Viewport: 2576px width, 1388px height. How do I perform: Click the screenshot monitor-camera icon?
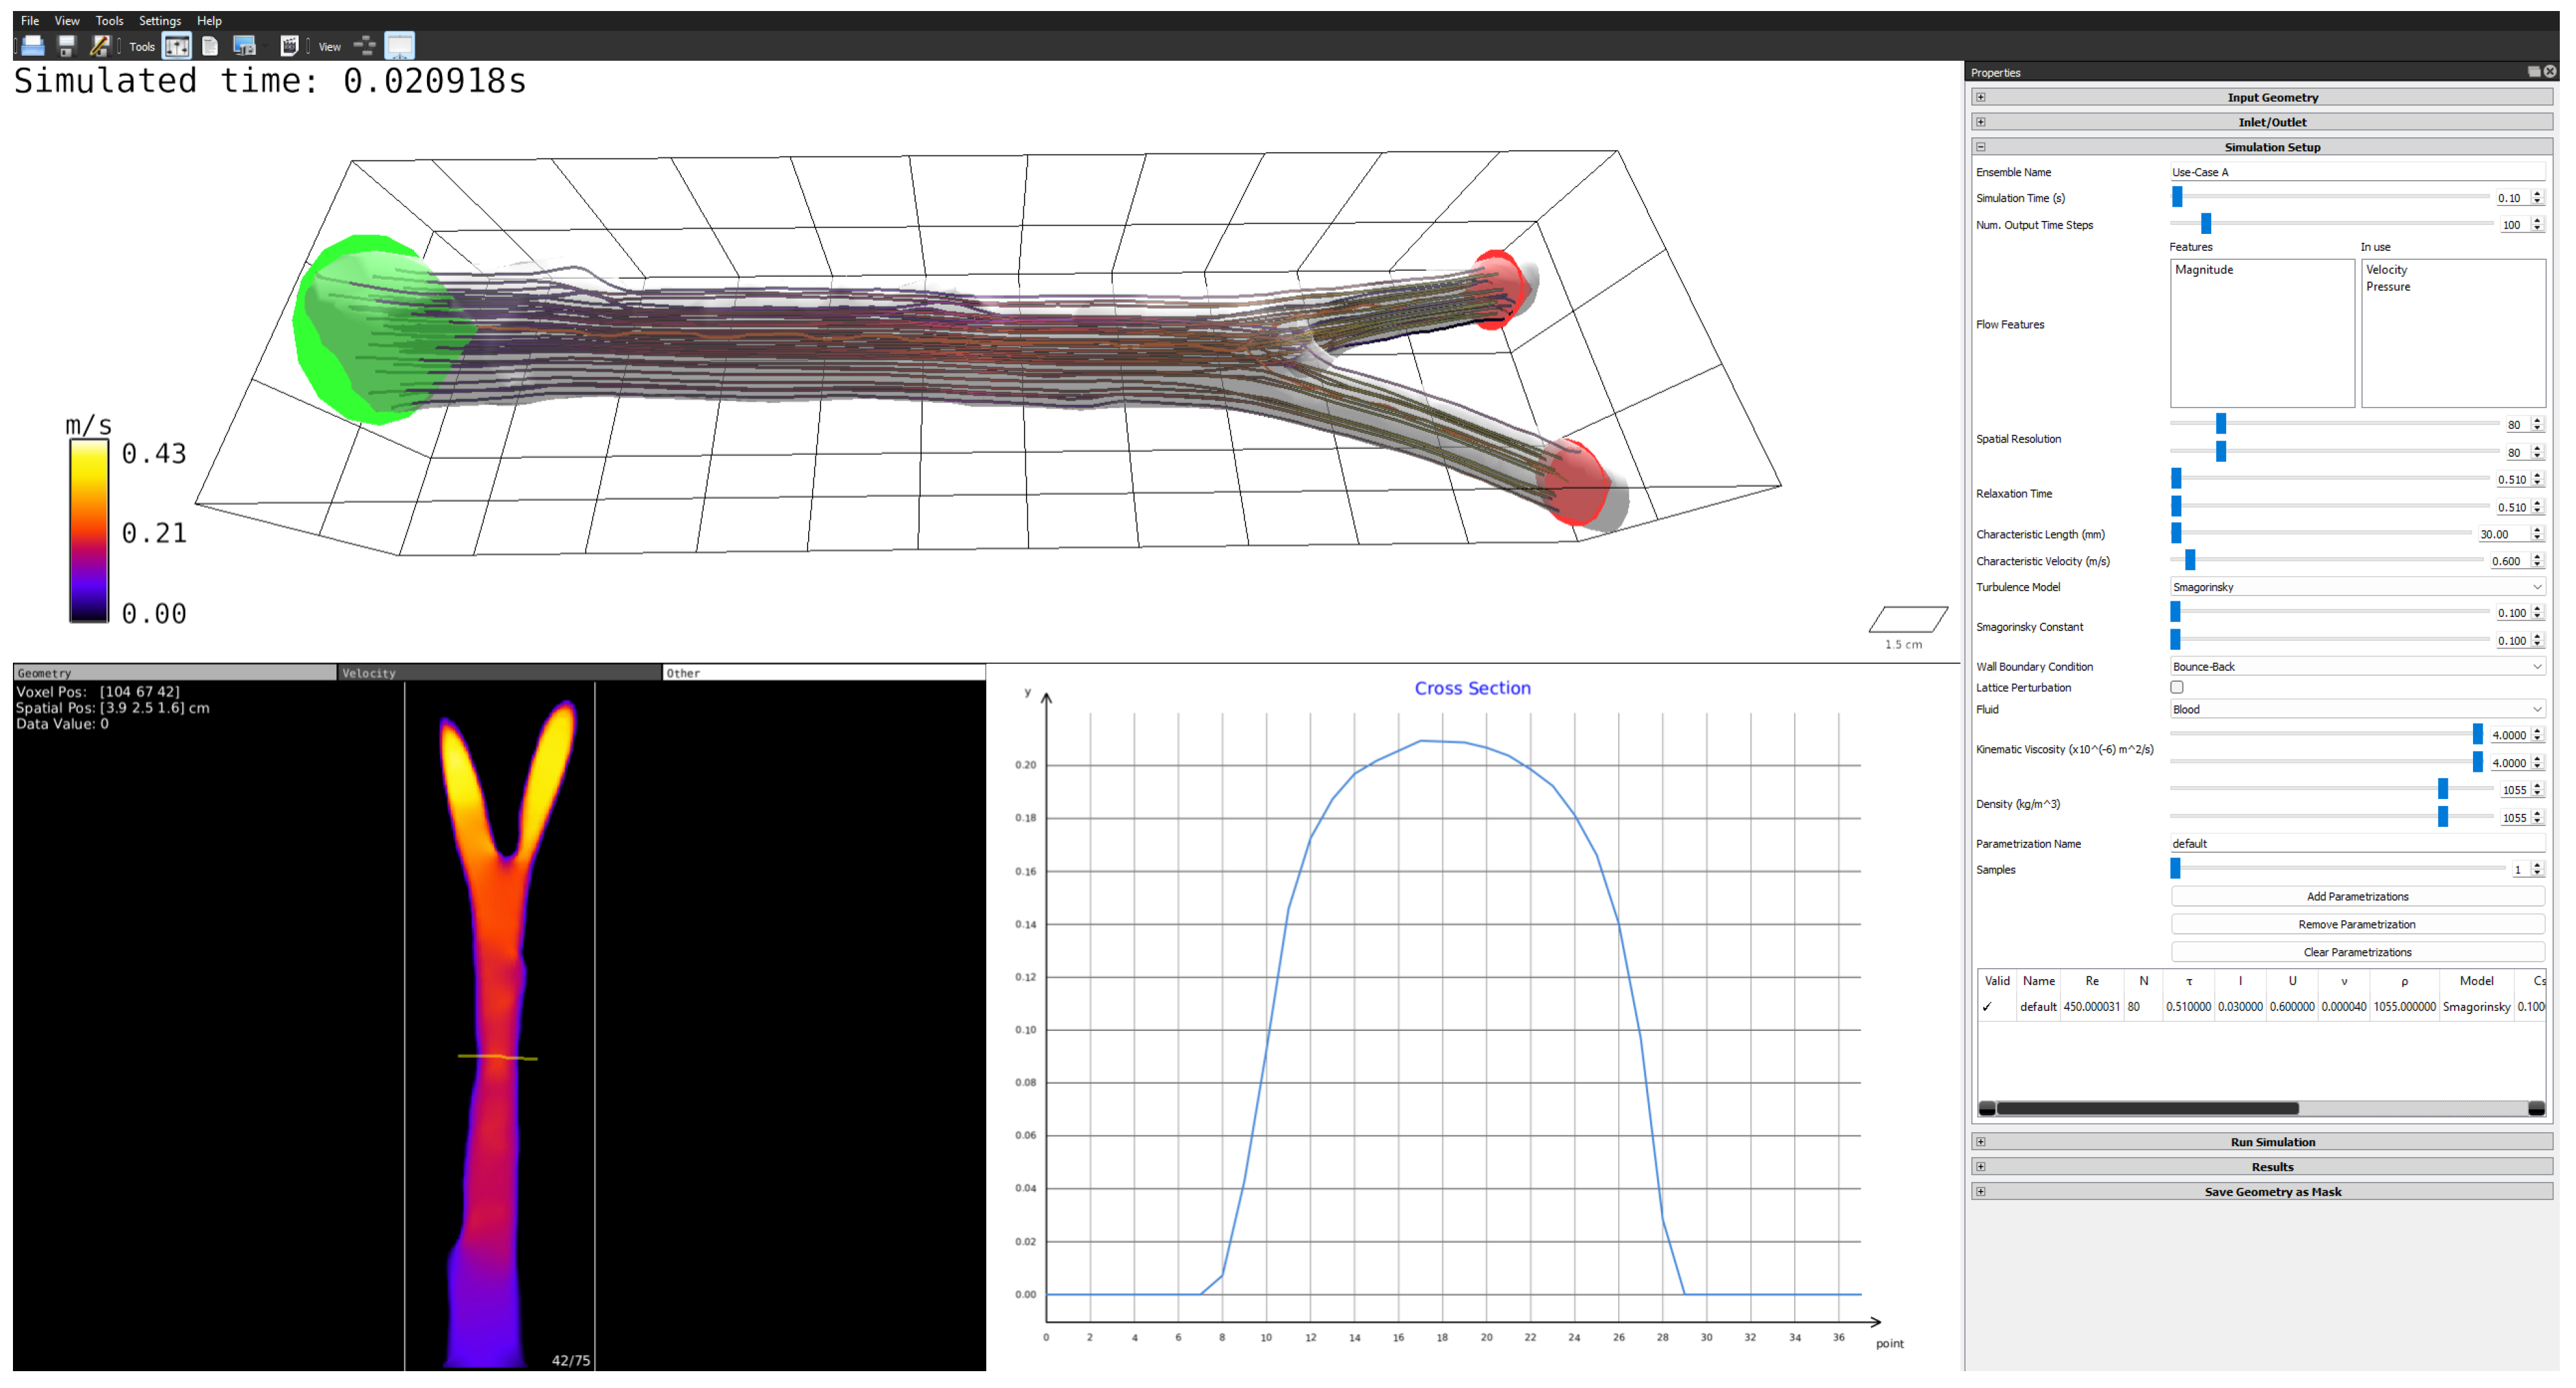244,46
